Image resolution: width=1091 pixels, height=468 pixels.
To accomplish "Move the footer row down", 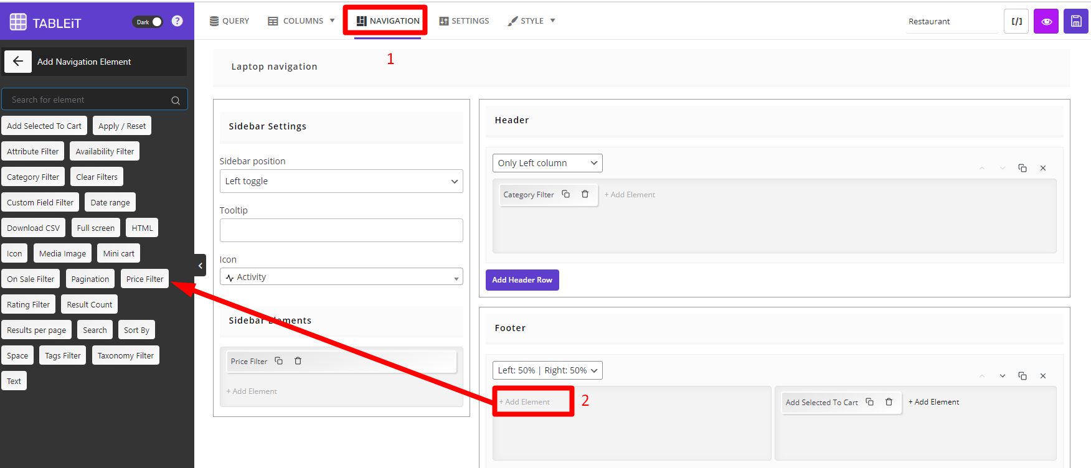I will [x=1003, y=376].
